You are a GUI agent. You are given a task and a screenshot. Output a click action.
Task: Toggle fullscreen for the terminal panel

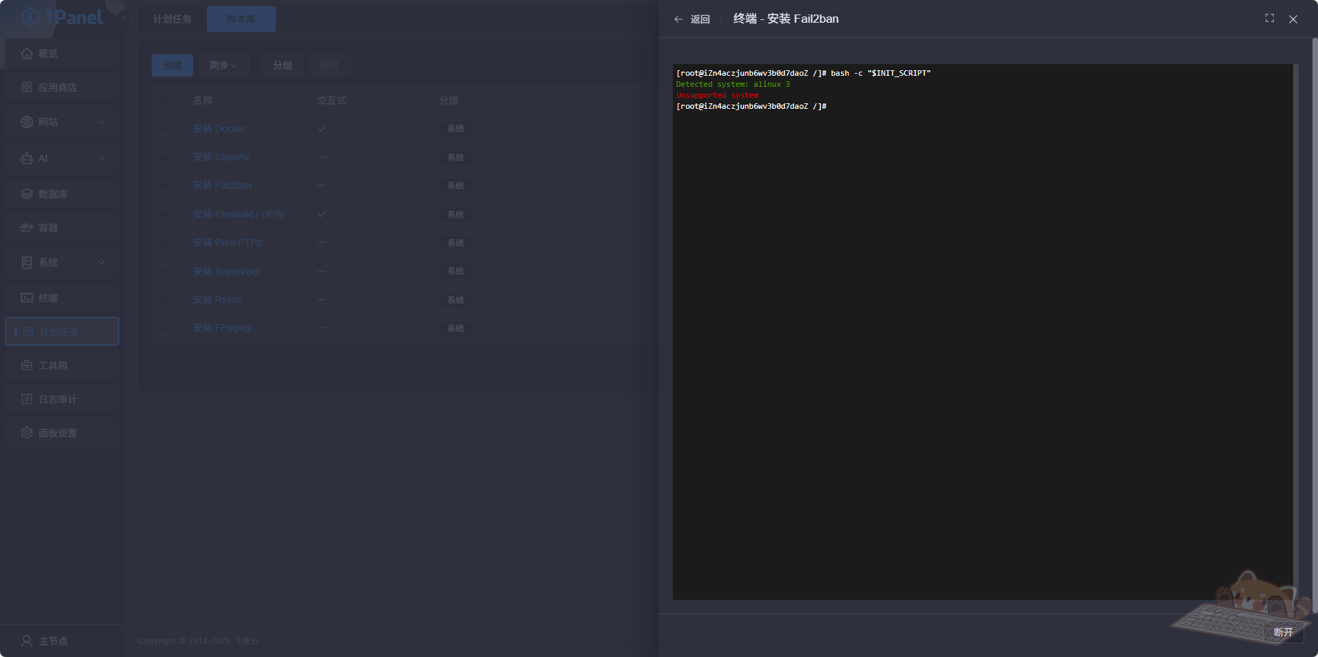tap(1269, 19)
